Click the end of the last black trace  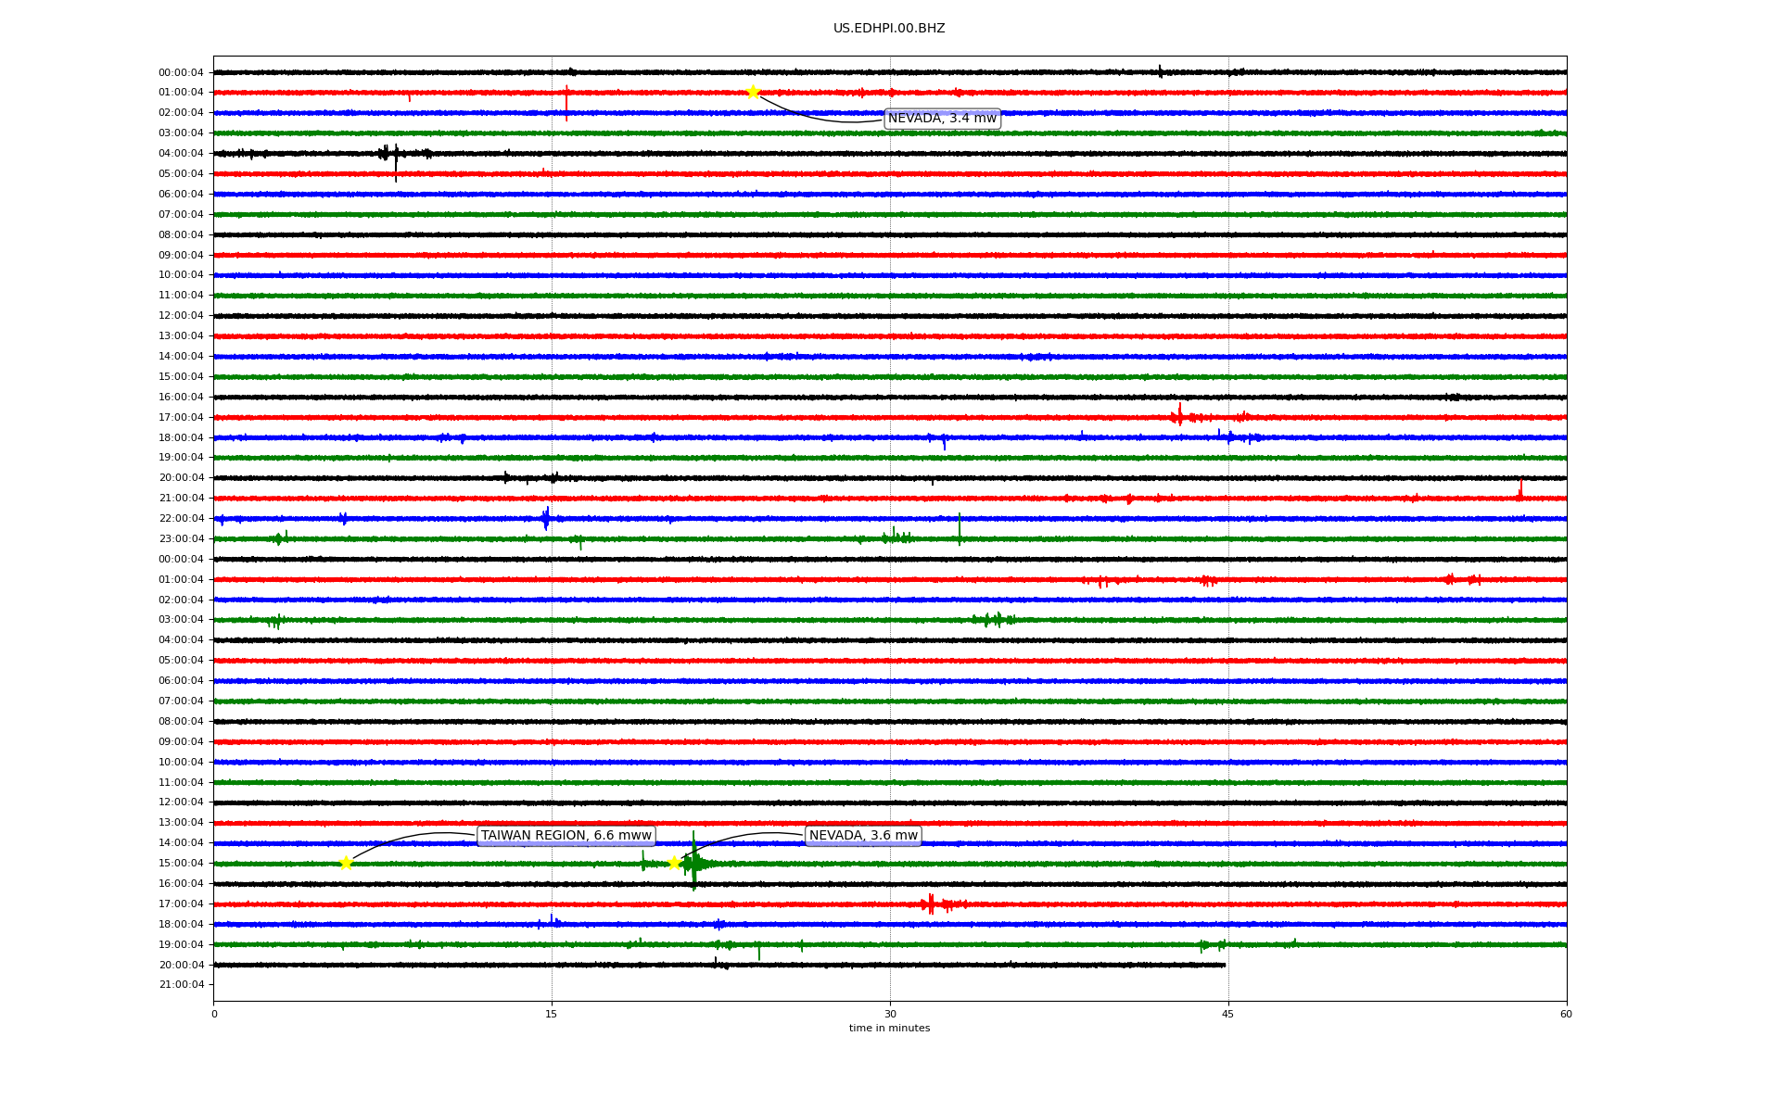click(1225, 965)
